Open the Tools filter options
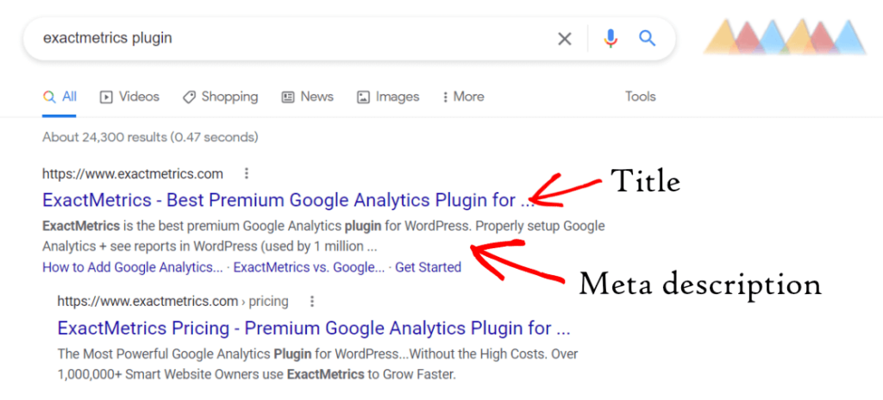Viewport: 883px width, 400px height. (x=640, y=97)
